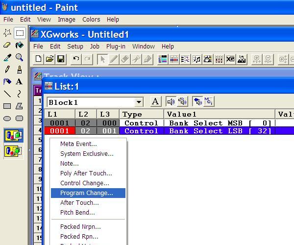Select the eraser tool in XGworks toolbar
This screenshot has width=294, height=245.
click(125, 59)
